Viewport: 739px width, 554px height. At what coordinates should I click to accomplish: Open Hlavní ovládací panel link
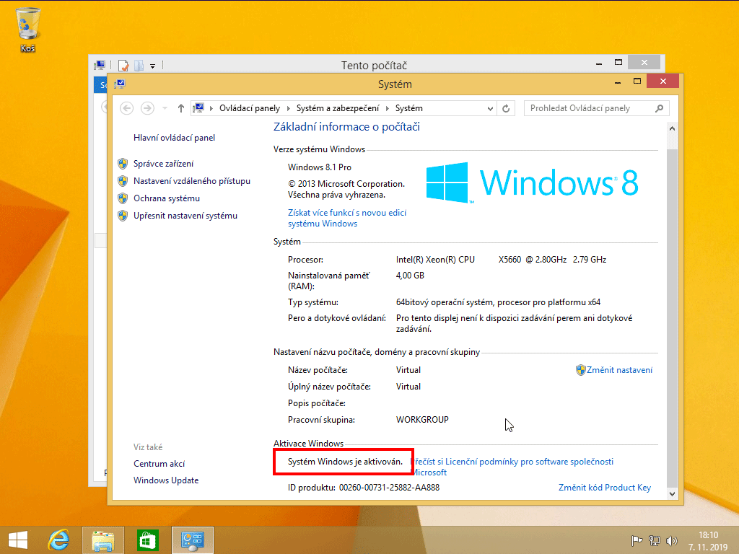pyautogui.click(x=174, y=138)
